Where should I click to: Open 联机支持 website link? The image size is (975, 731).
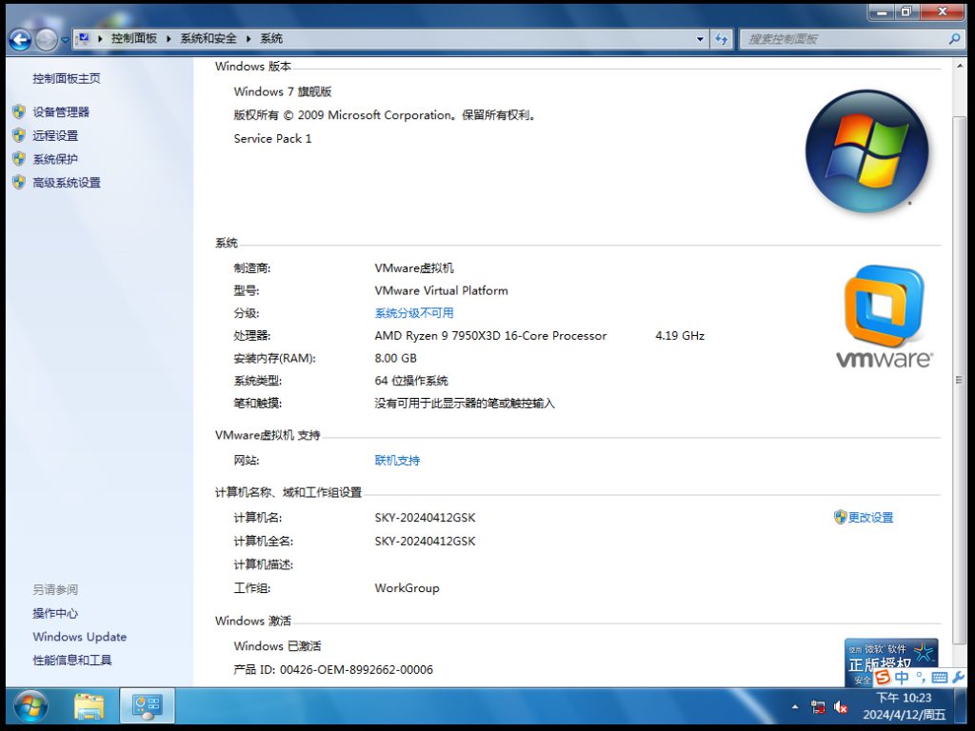(397, 461)
